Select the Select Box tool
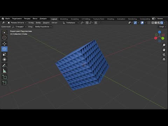 click(5, 33)
